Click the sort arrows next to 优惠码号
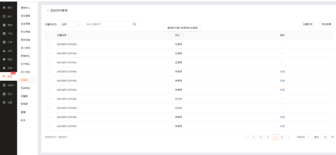336x155 pixels. pyautogui.click(x=69, y=35)
